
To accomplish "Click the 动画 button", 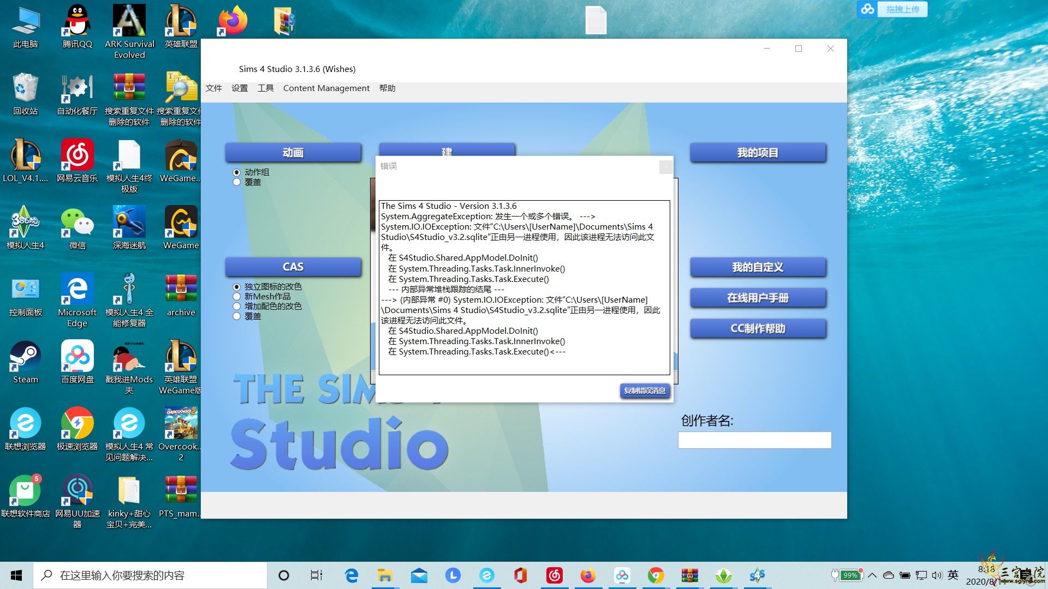I will tap(293, 153).
